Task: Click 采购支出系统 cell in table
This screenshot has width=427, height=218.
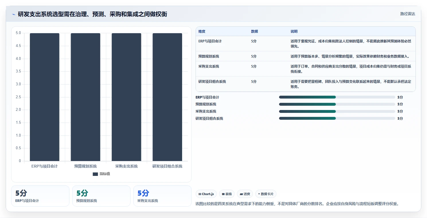Action: coord(209,66)
